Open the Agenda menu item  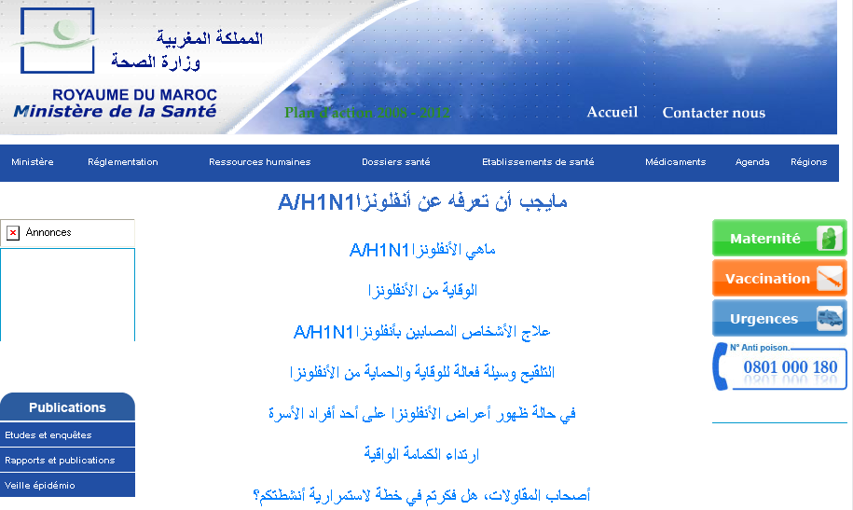pyautogui.click(x=752, y=162)
